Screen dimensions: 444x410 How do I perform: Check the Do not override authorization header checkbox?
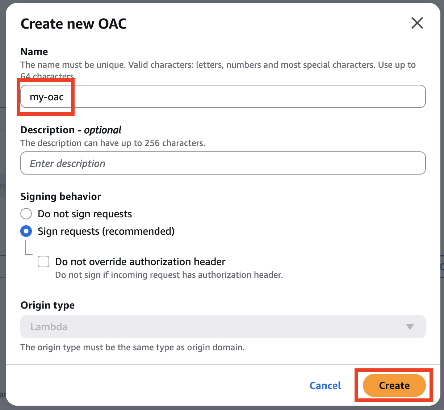43,262
